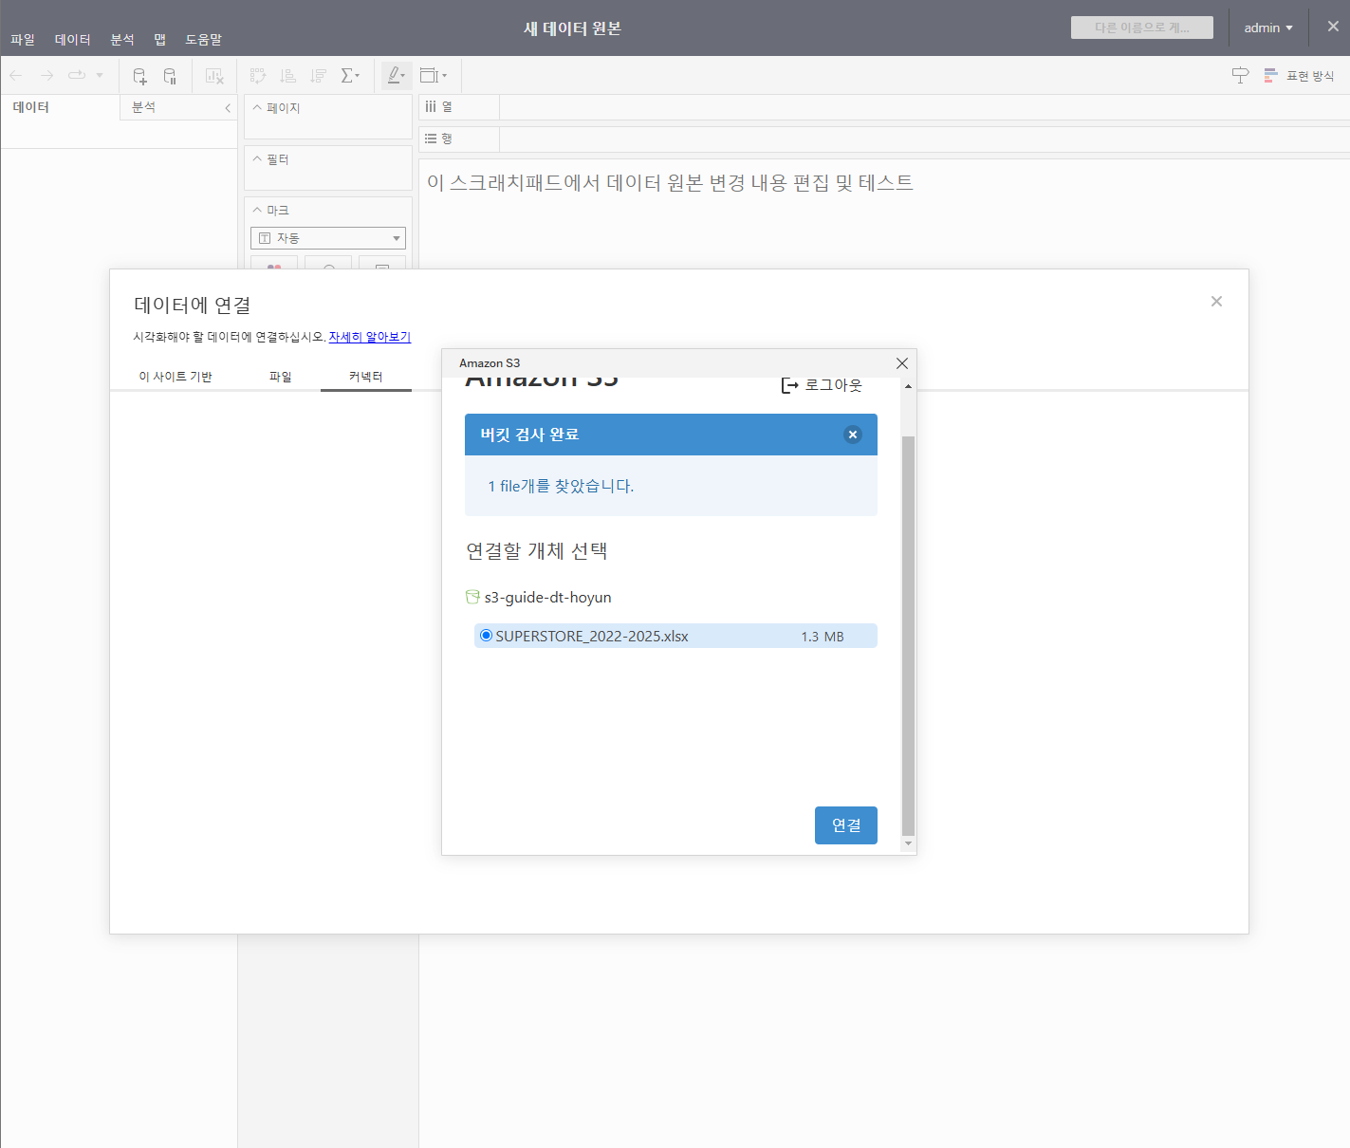Open the 자세히 알아보기 link
The height and width of the screenshot is (1148, 1350).
tap(370, 337)
